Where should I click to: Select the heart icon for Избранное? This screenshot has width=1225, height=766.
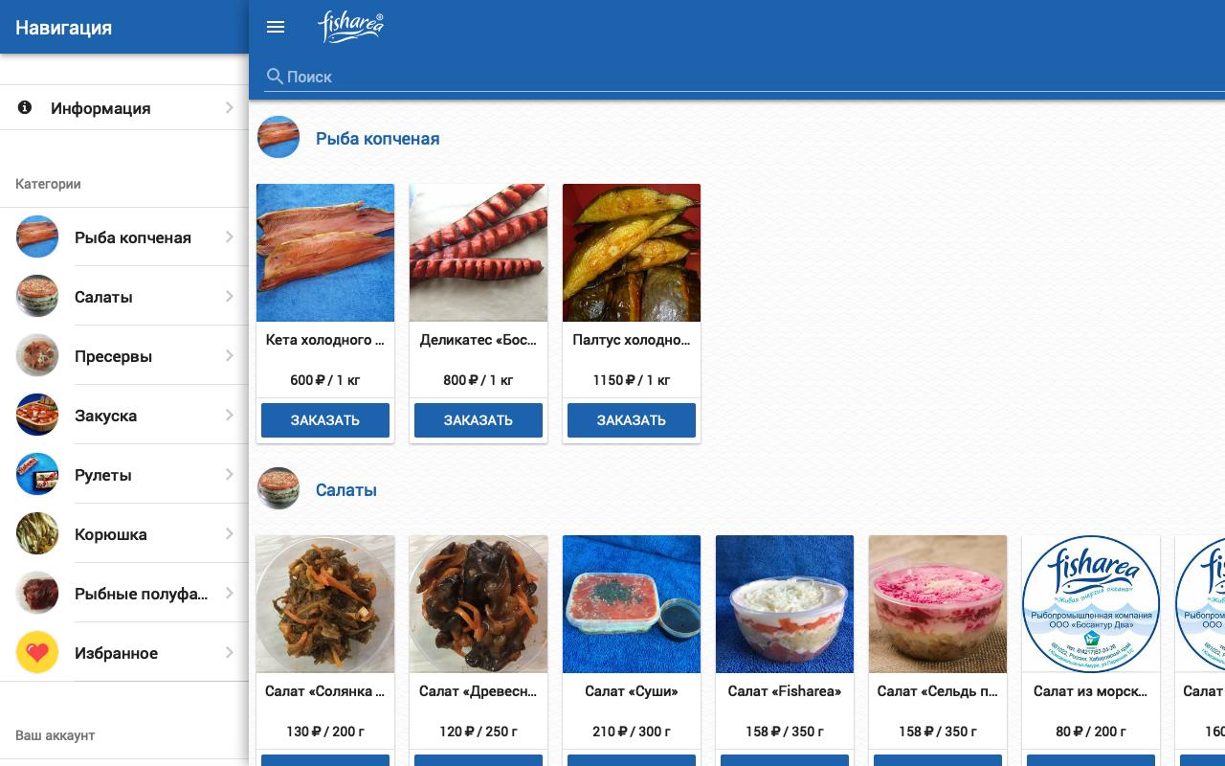[x=37, y=653]
